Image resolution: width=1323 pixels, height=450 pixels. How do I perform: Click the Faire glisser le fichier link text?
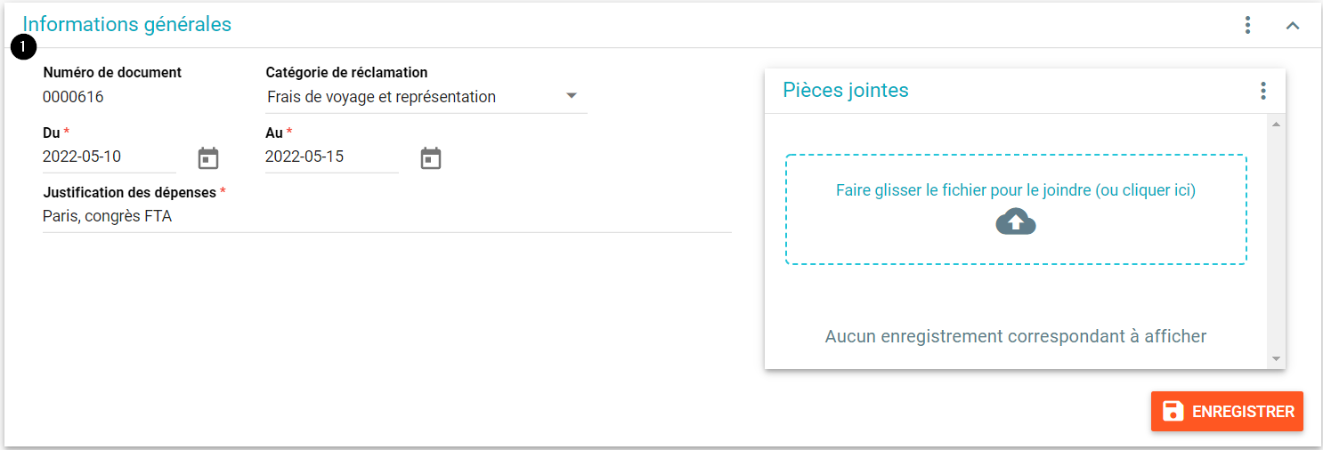[1016, 190]
